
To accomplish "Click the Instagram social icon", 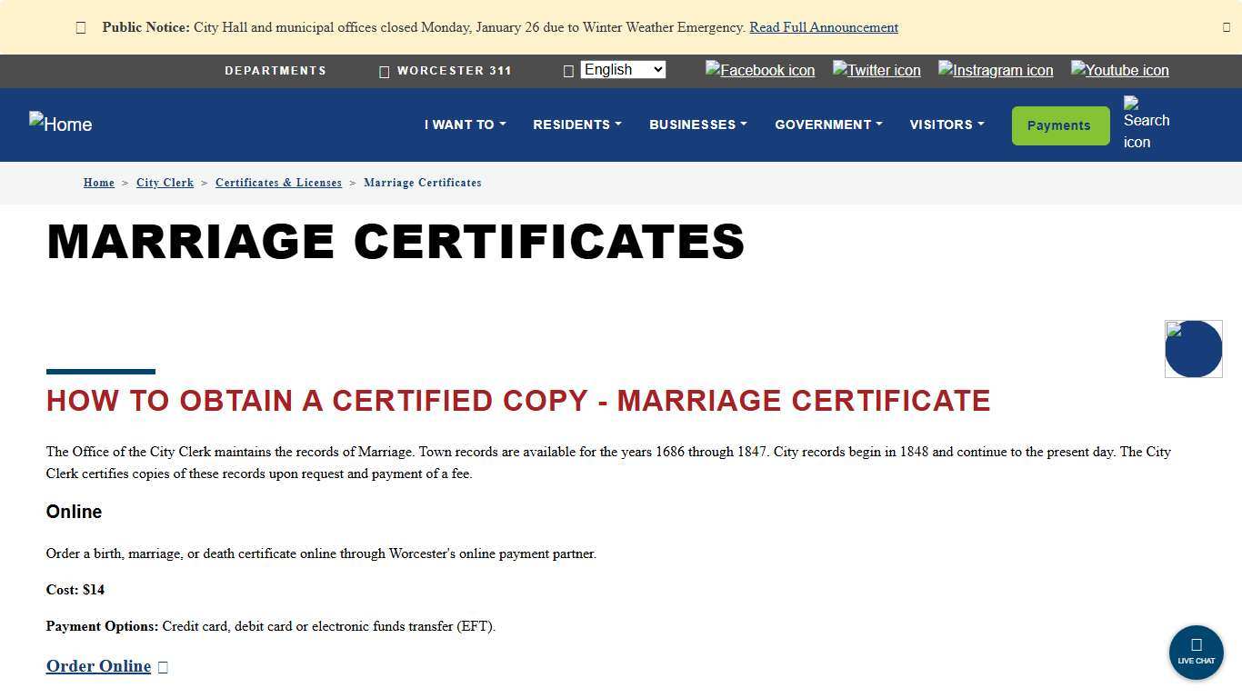I will (995, 70).
